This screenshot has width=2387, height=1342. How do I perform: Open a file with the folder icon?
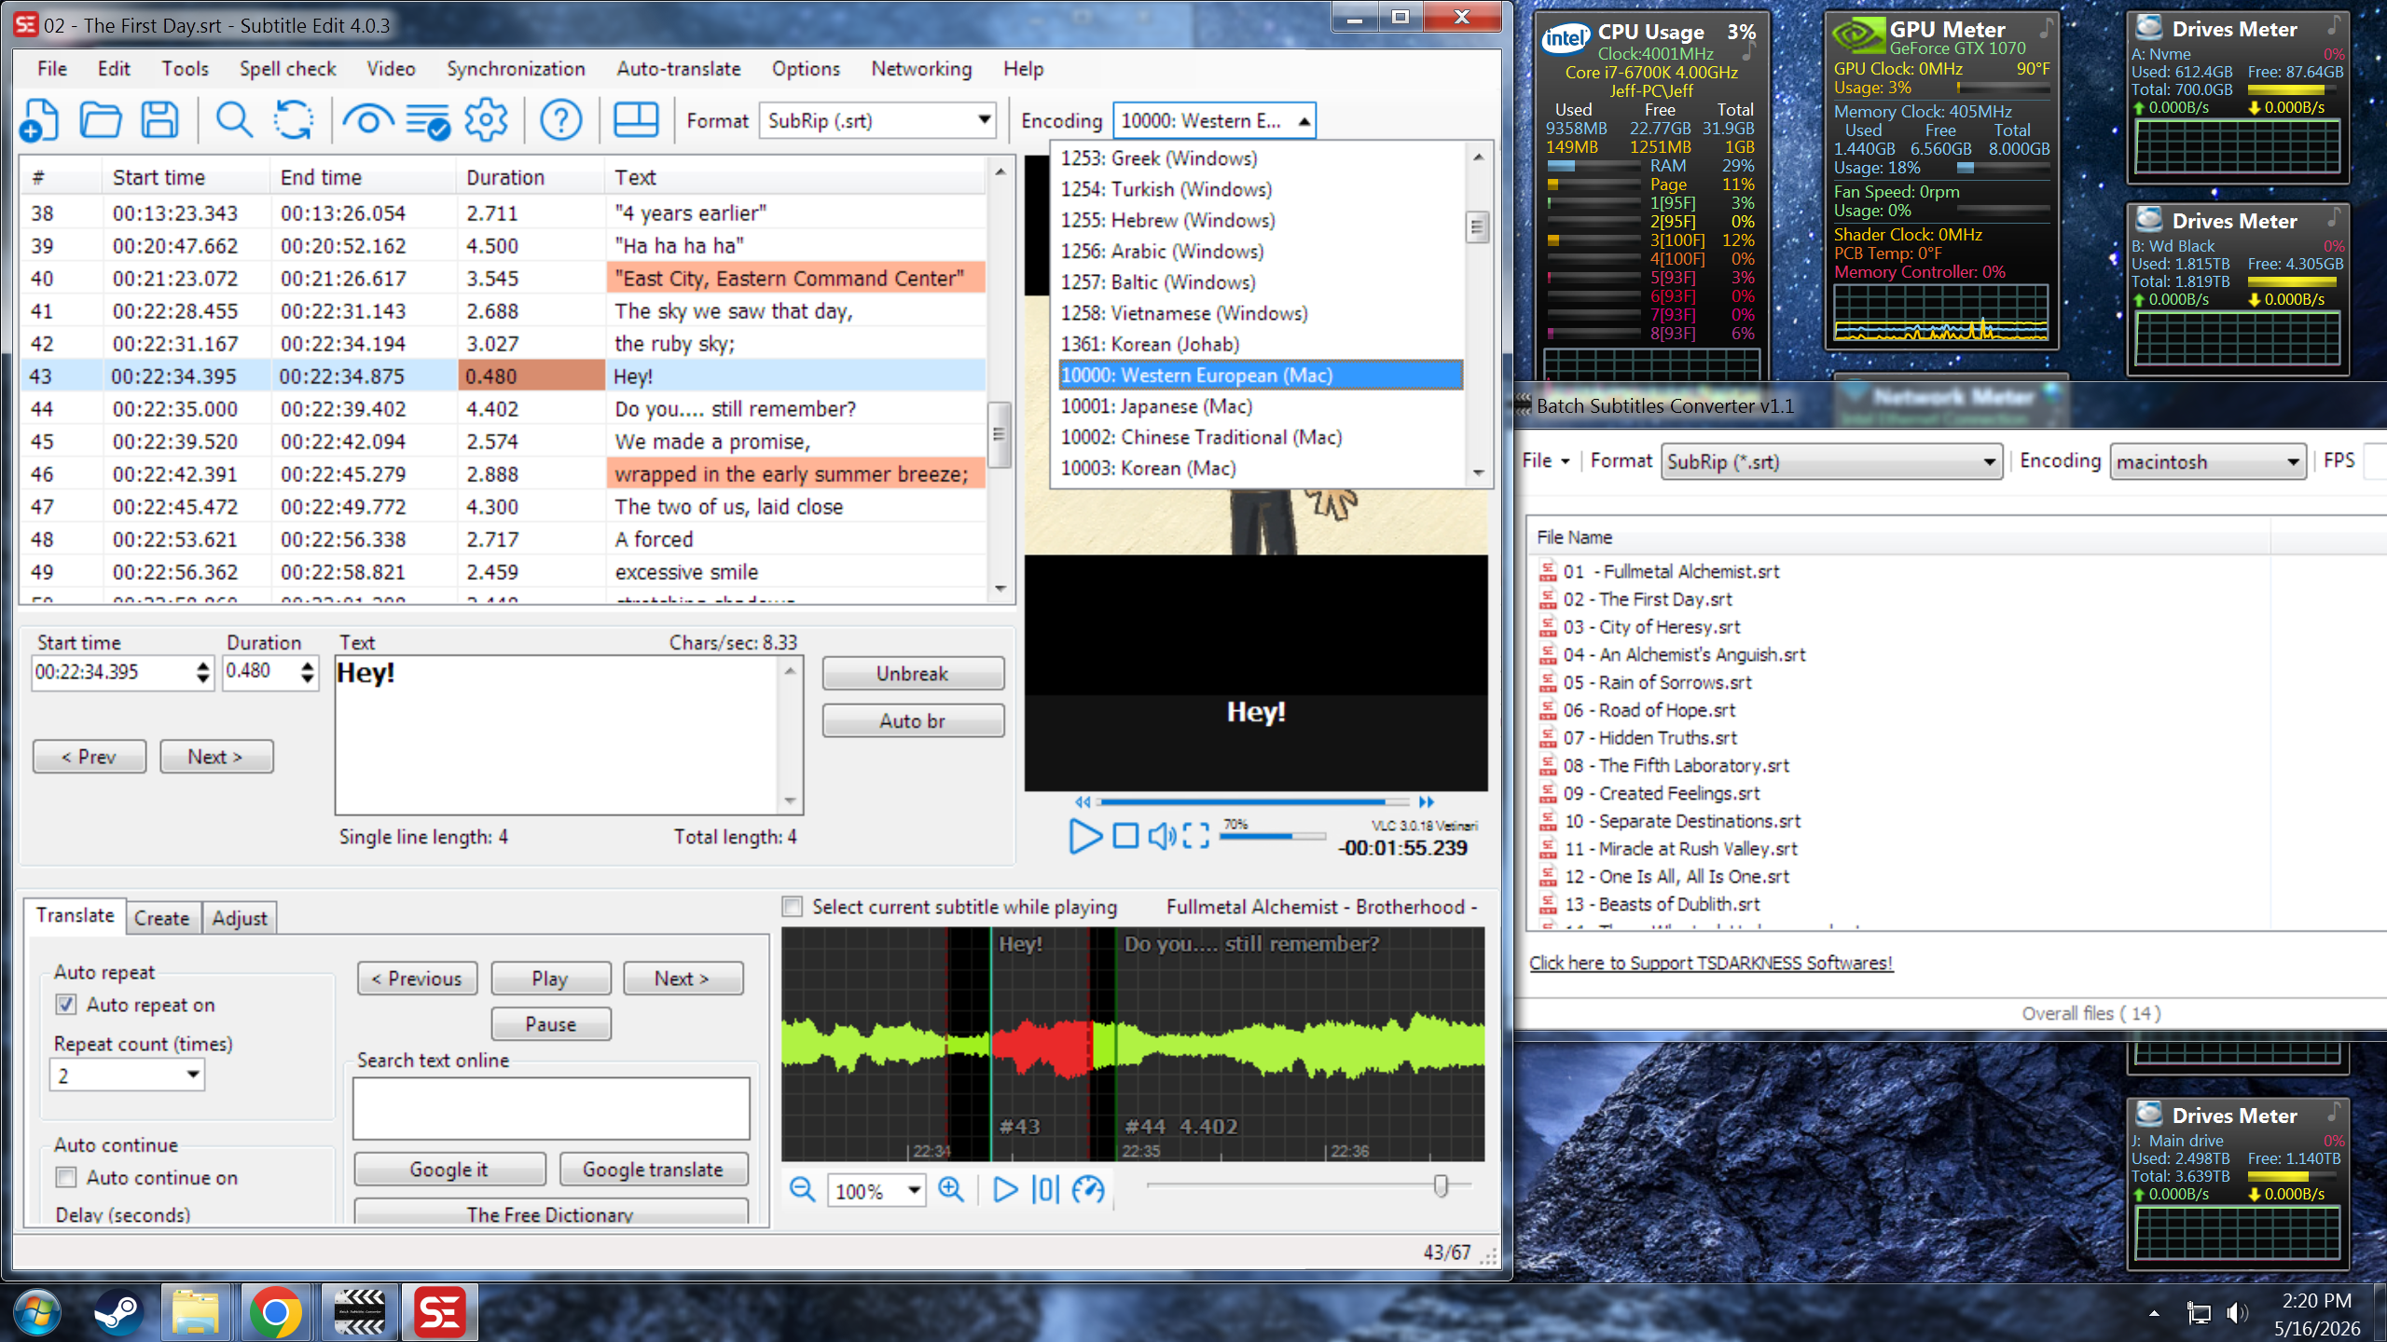coord(100,121)
